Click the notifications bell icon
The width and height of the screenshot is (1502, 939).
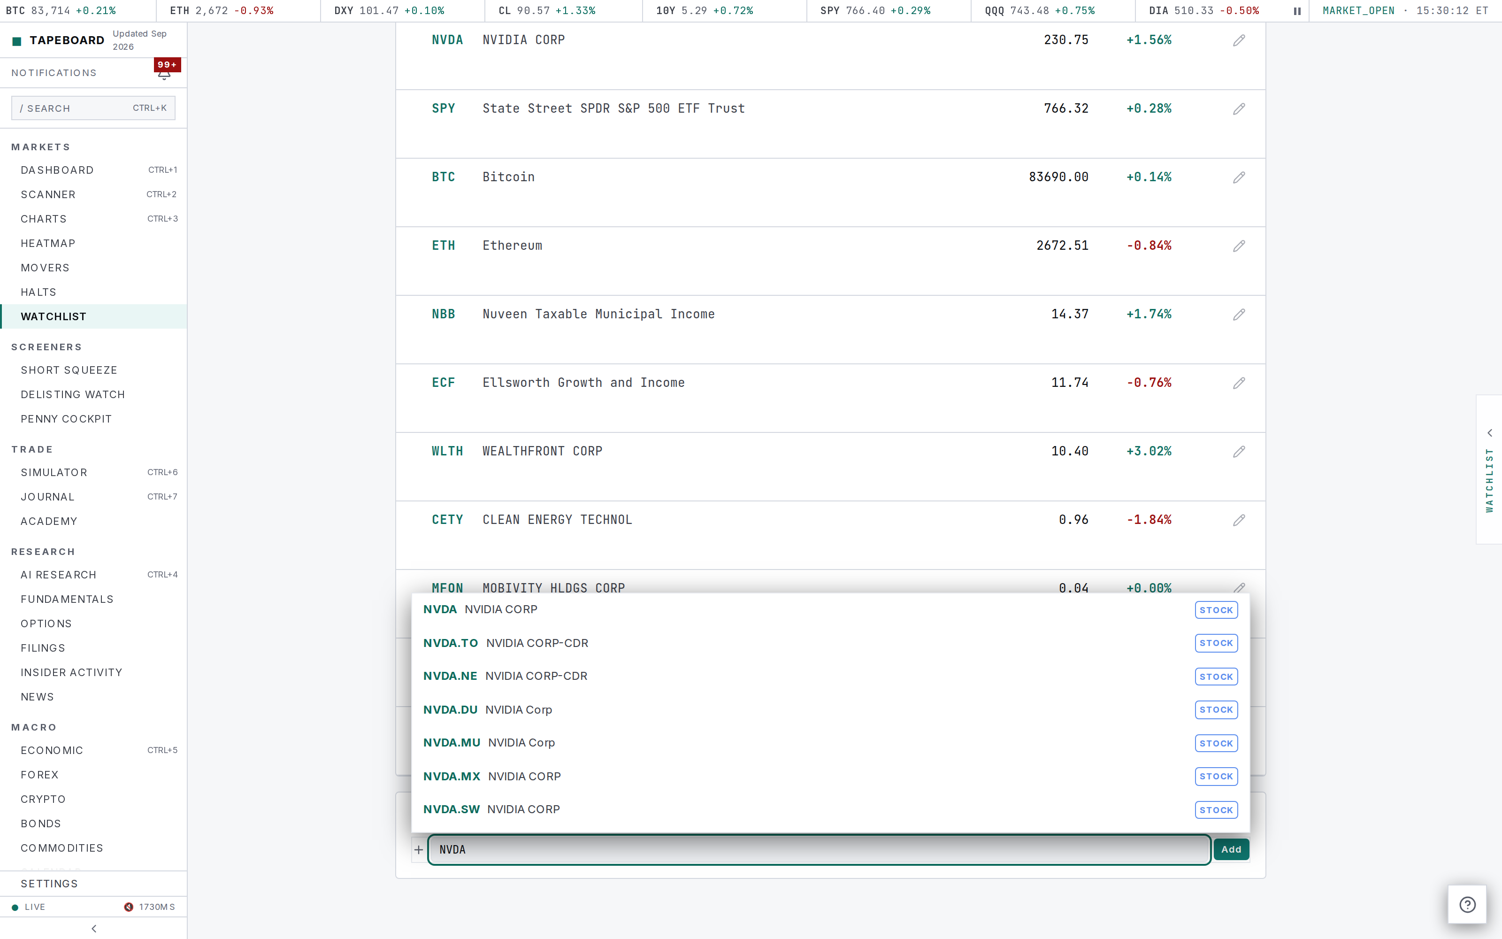(164, 75)
